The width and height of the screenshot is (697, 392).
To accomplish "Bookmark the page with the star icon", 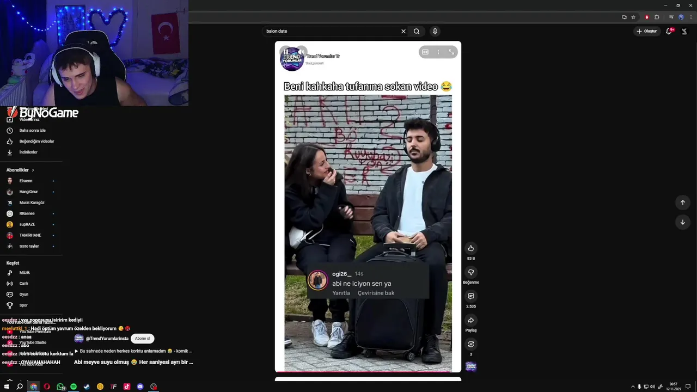I will tap(633, 17).
